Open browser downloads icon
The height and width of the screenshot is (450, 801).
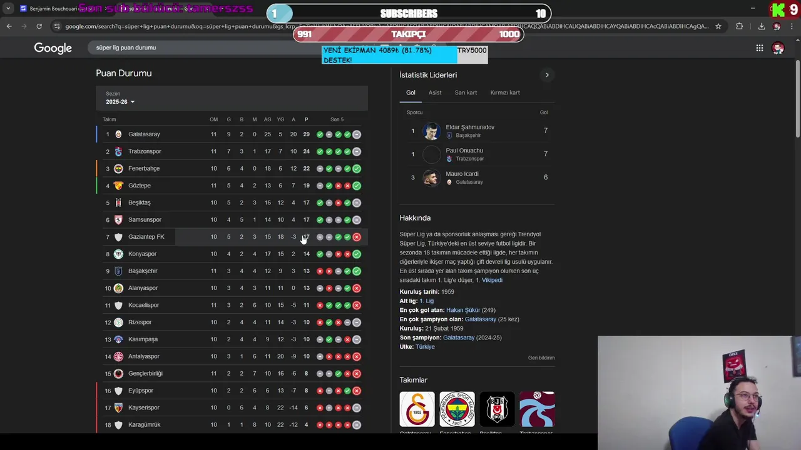(x=762, y=26)
